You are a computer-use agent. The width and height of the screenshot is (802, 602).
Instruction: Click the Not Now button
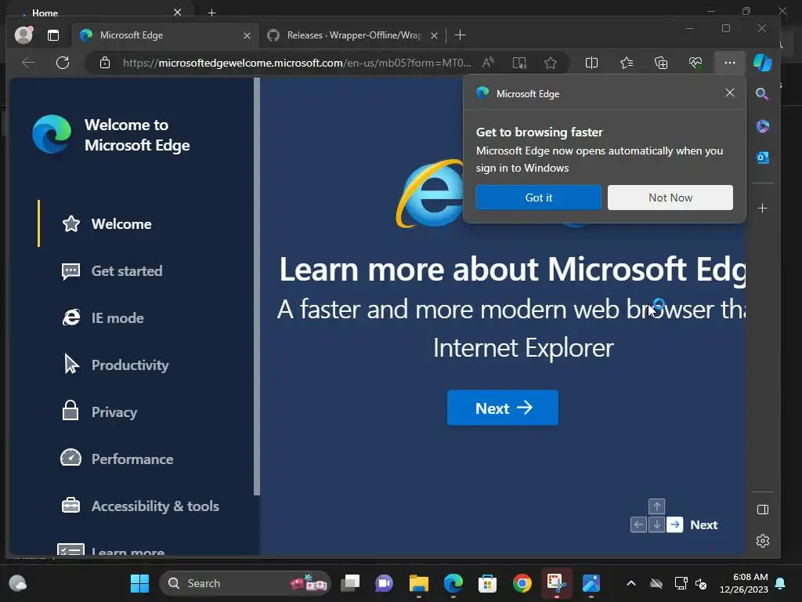[670, 198]
